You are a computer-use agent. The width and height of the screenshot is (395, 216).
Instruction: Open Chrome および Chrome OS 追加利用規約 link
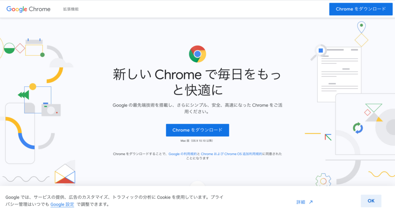coord(231,154)
